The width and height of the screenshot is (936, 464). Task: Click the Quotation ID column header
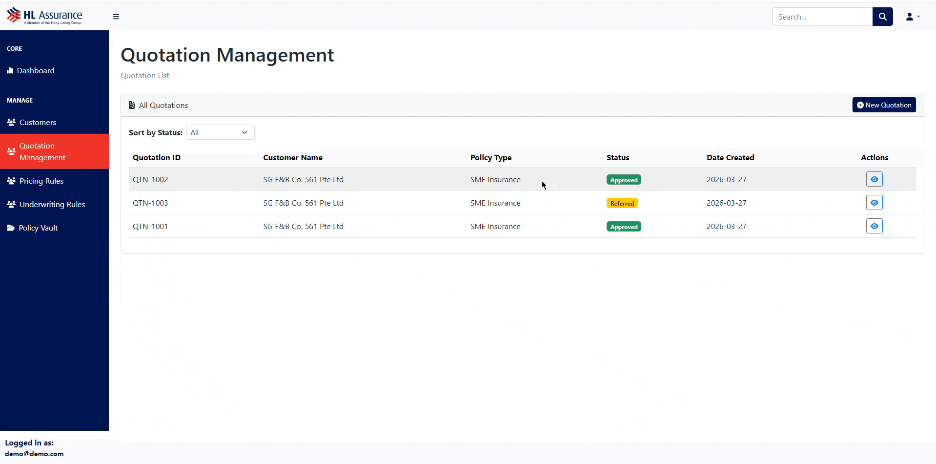(x=157, y=158)
